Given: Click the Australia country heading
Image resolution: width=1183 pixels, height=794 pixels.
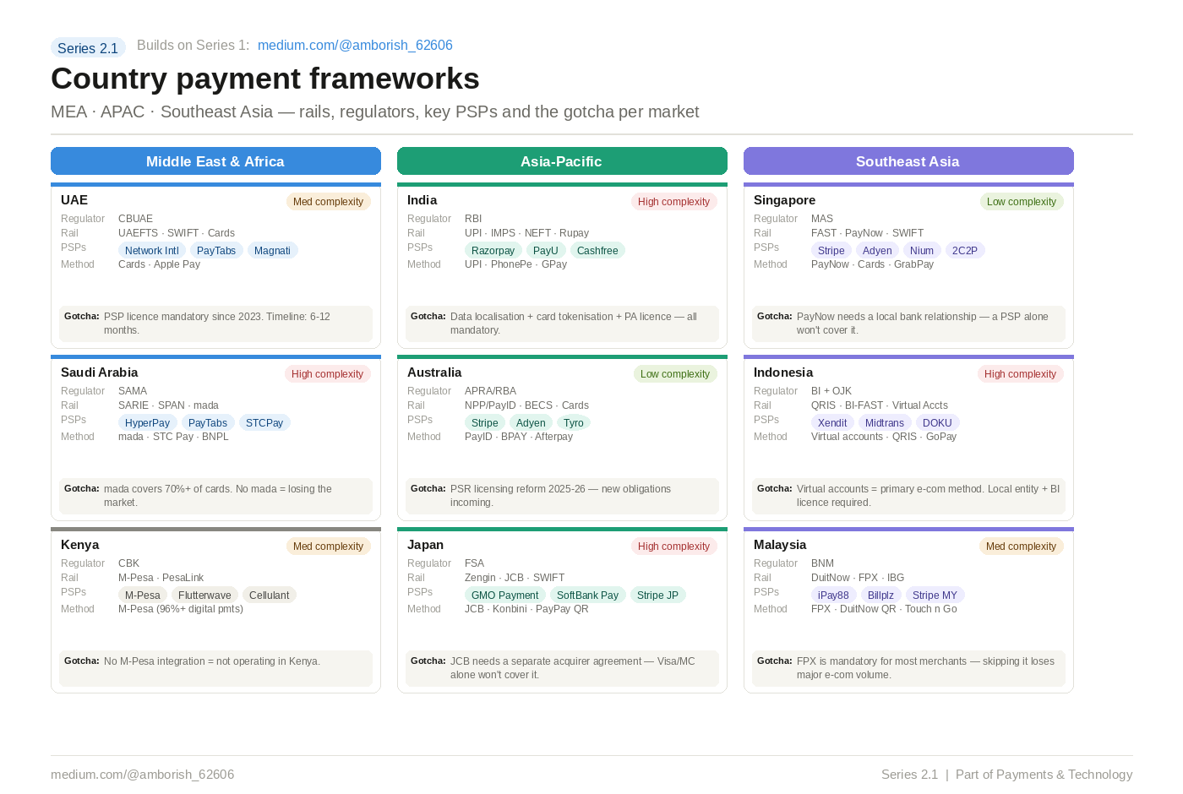Looking at the screenshot, I should tap(434, 373).
